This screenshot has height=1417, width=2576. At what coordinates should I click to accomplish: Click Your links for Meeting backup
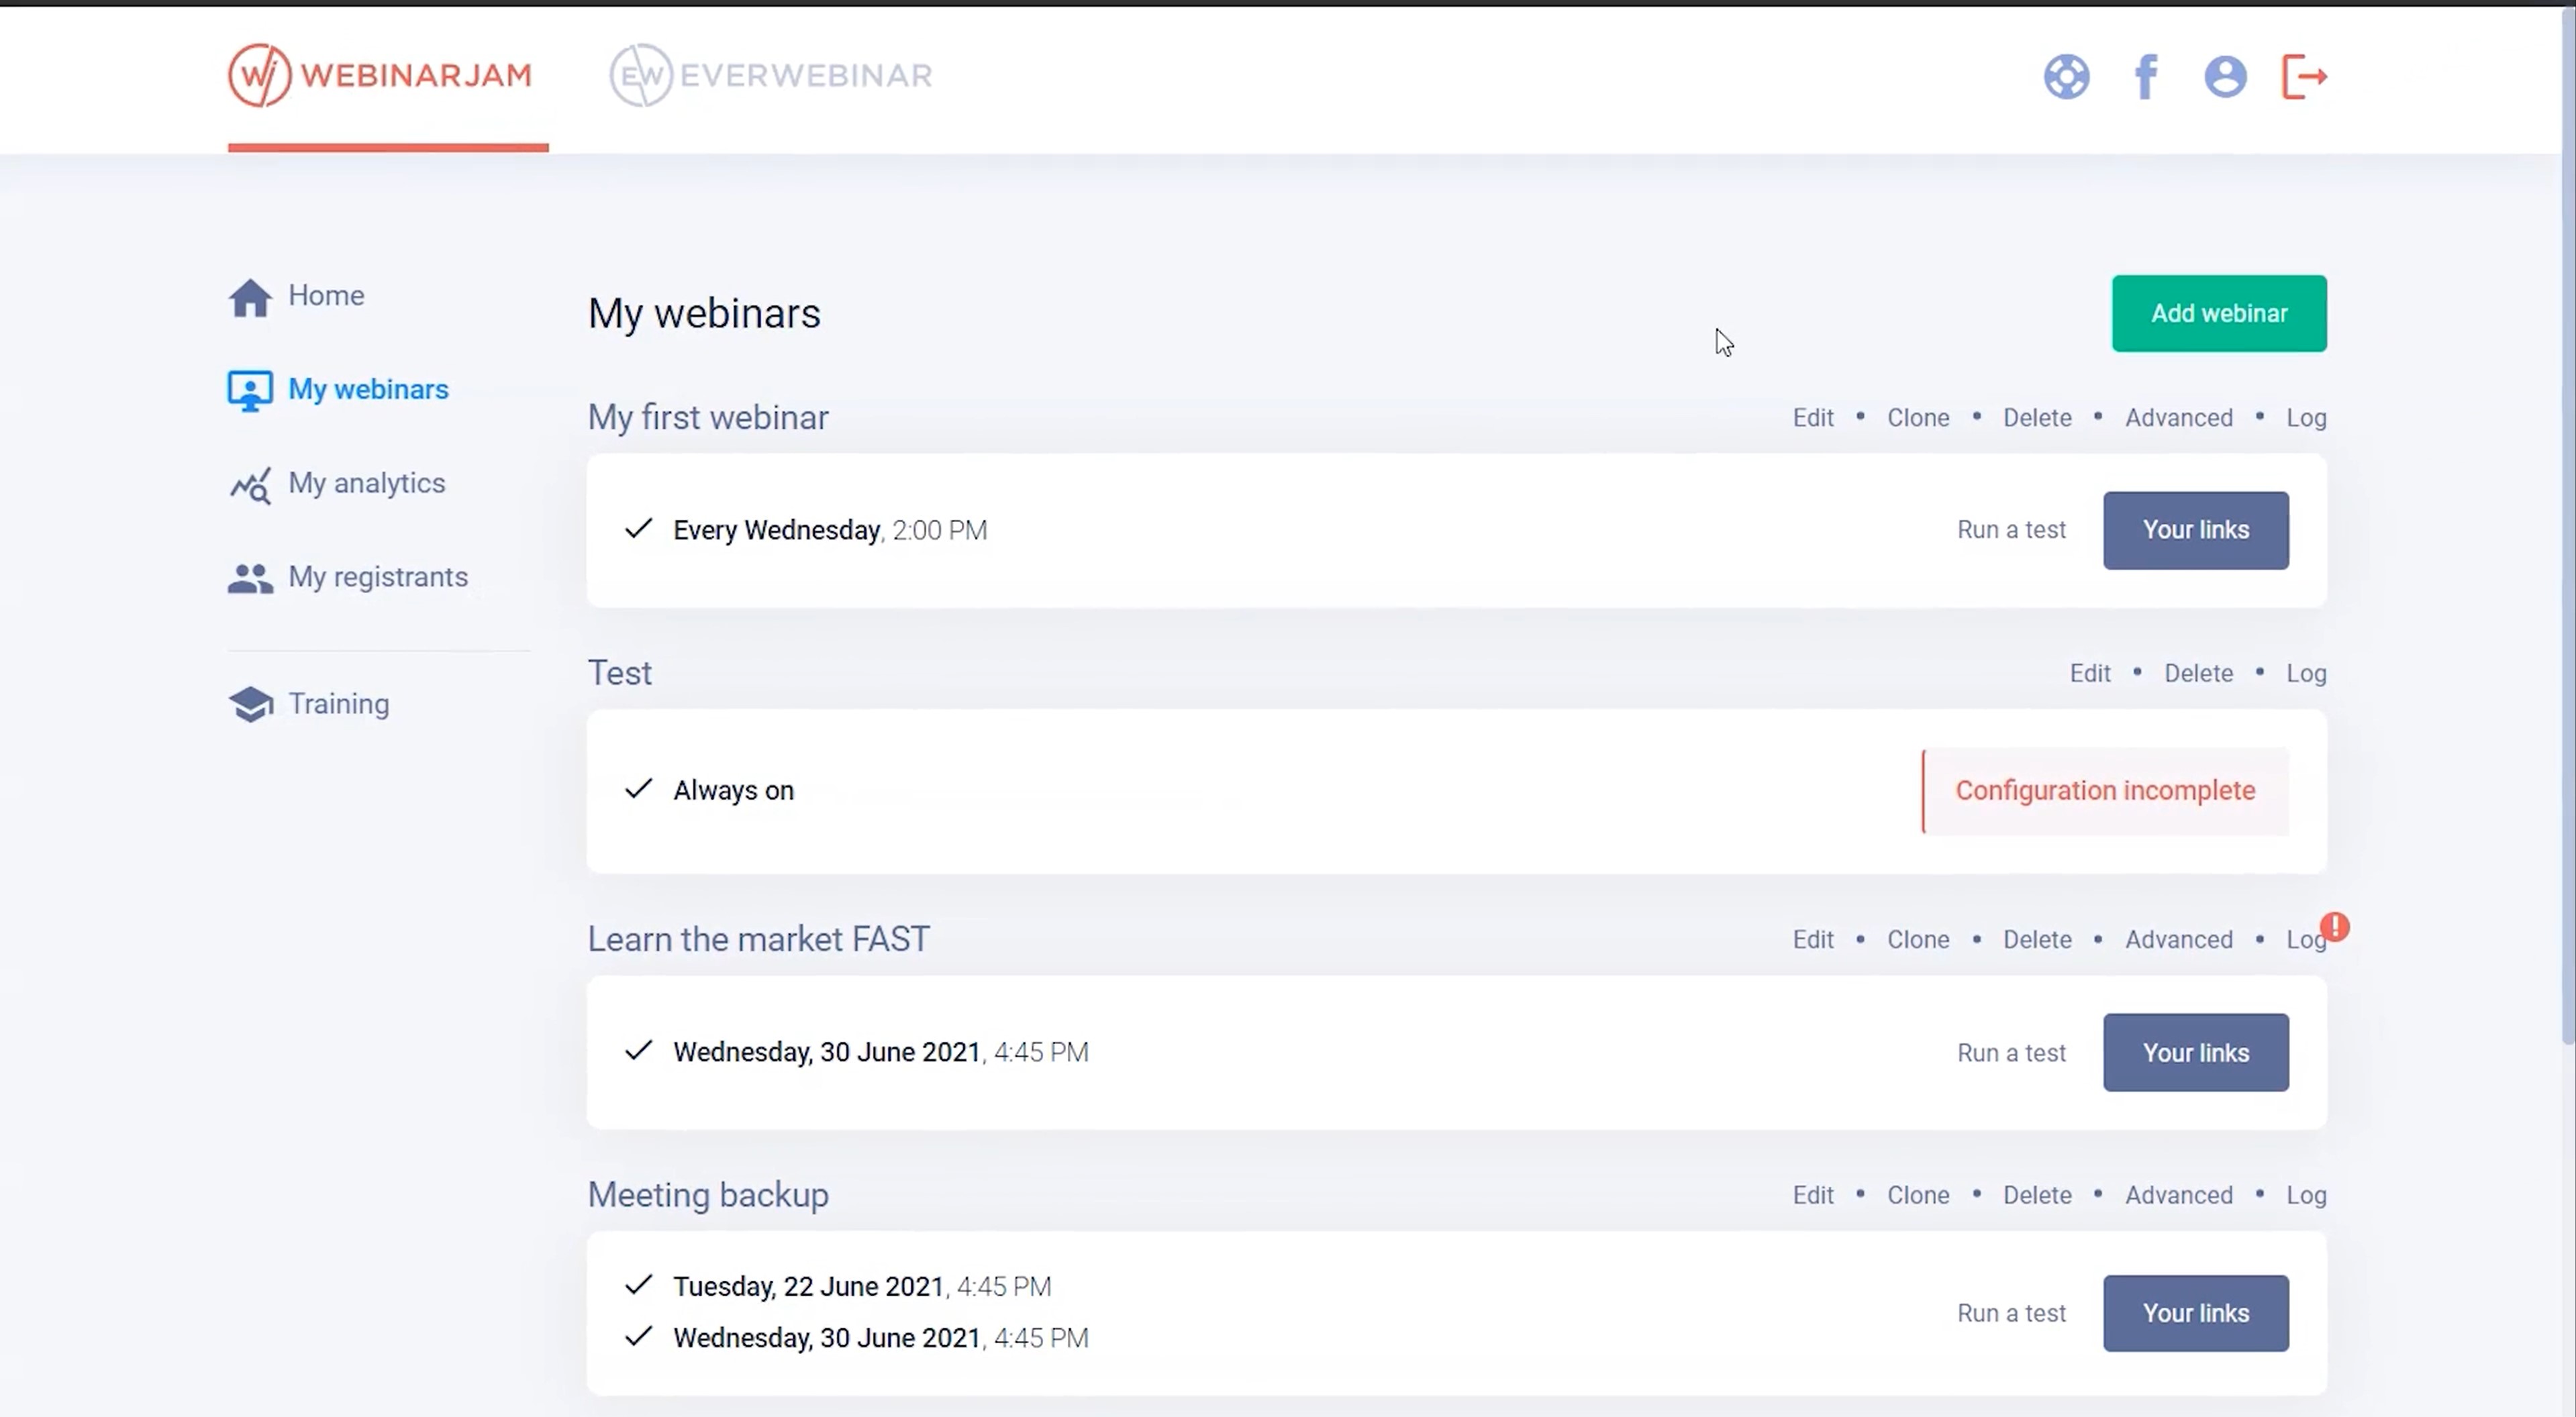[x=2195, y=1312]
